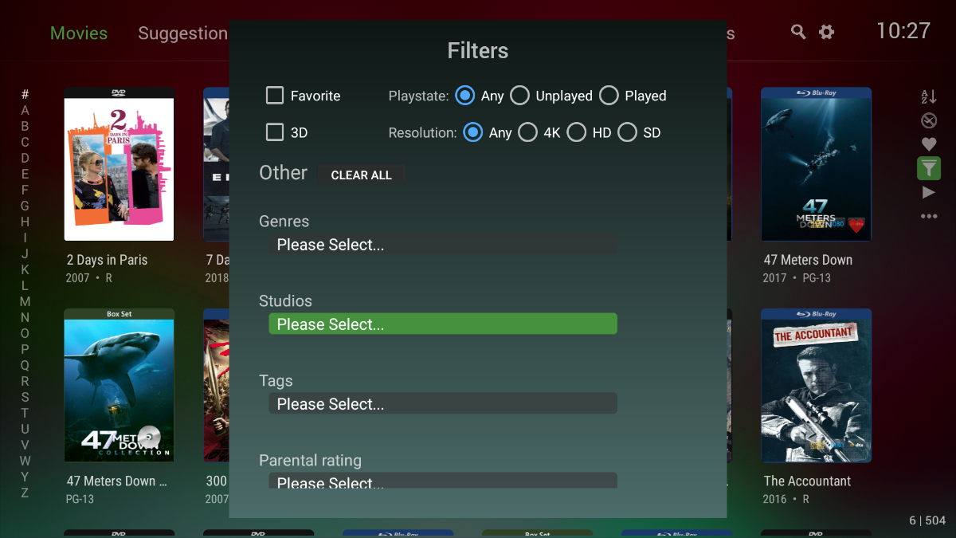Open the Suggestions tab

pos(182,33)
